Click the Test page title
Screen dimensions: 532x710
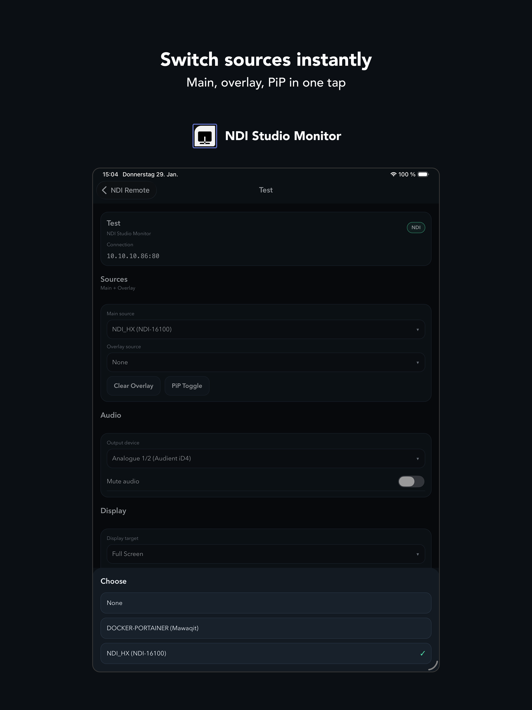(266, 190)
